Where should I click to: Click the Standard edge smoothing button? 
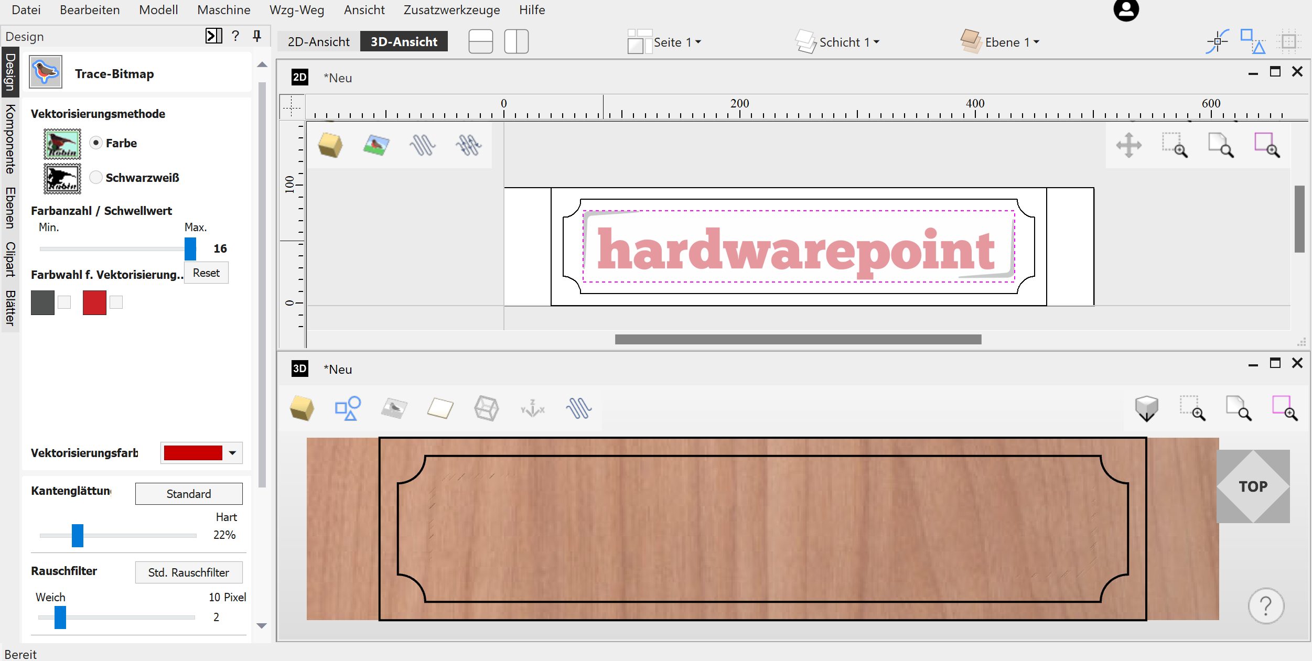click(189, 494)
